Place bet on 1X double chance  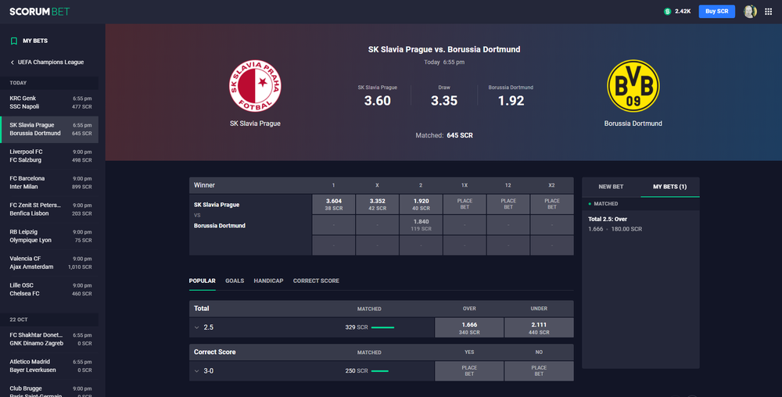pyautogui.click(x=465, y=204)
